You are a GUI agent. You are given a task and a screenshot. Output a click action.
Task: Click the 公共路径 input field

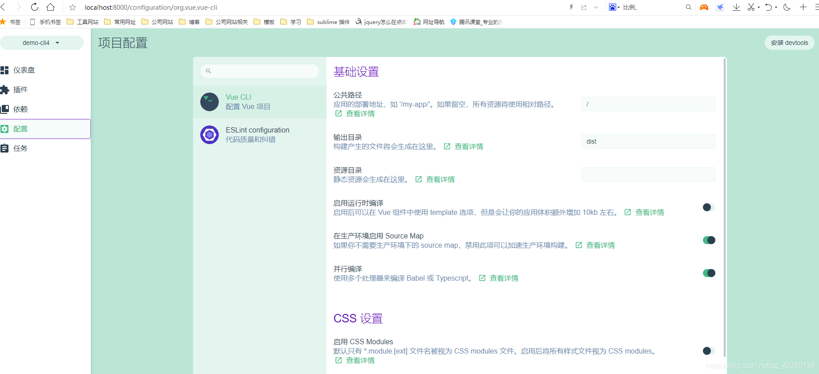648,104
